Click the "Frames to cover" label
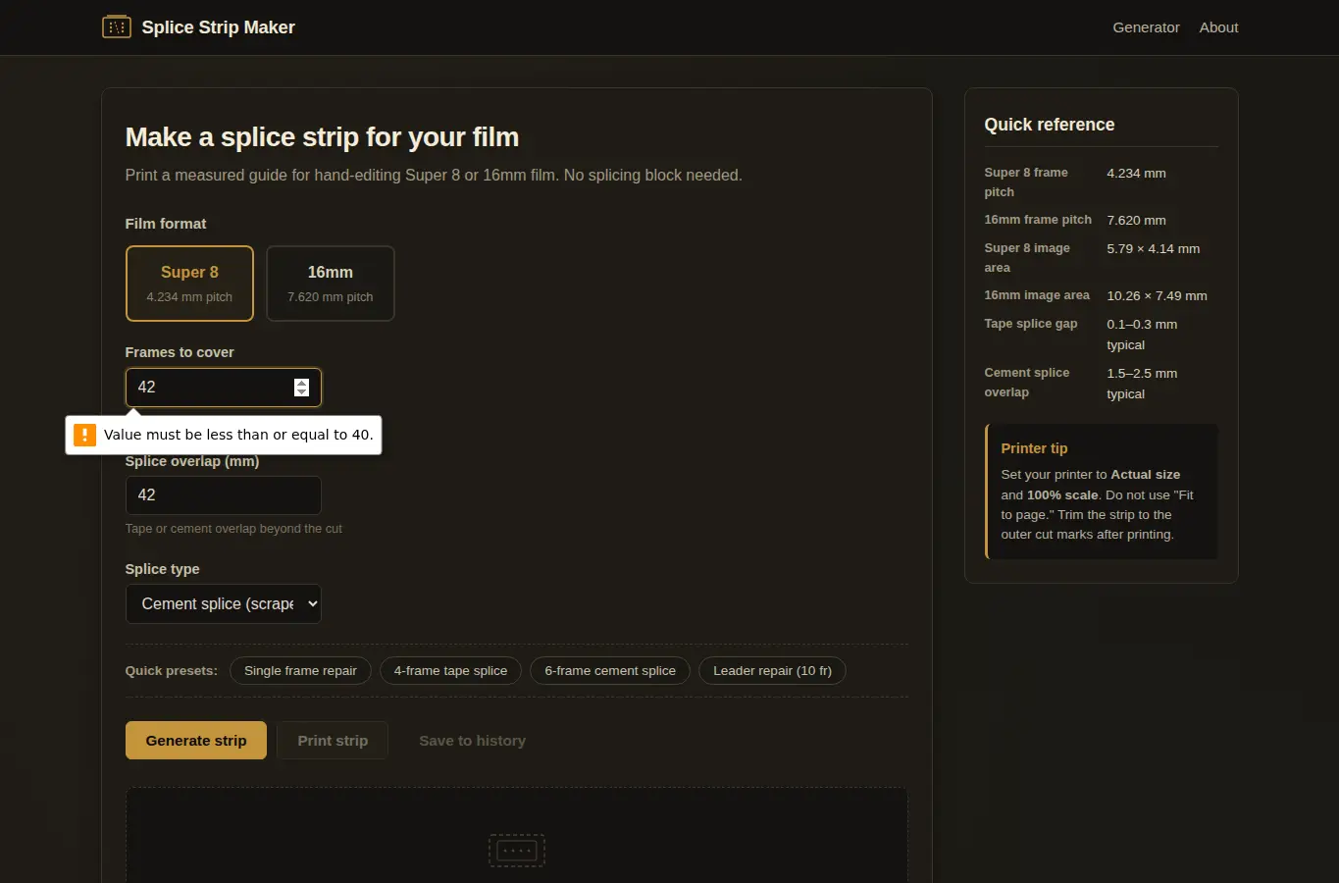The width and height of the screenshot is (1339, 883). (x=180, y=352)
